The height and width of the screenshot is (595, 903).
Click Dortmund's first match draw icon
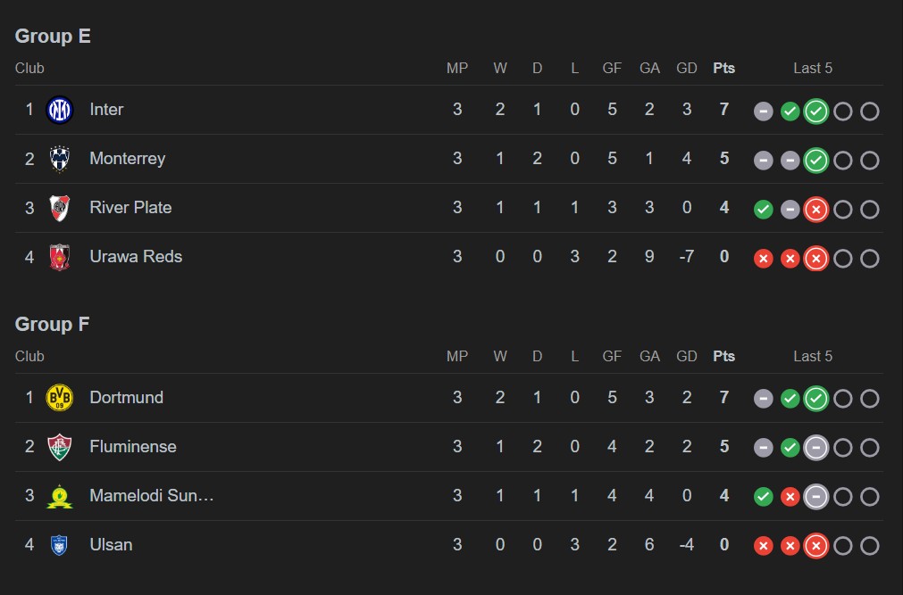tap(763, 399)
